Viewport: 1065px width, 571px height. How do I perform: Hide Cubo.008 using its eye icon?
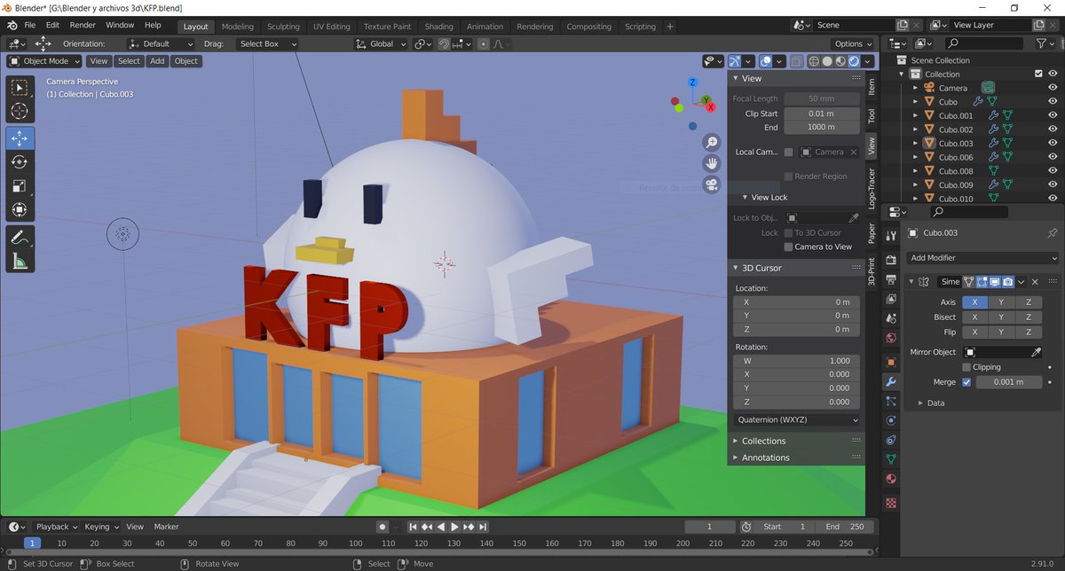1053,171
